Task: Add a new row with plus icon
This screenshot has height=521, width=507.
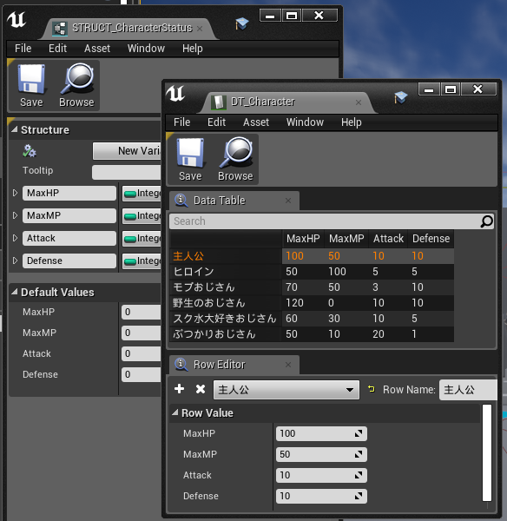Action: [180, 389]
